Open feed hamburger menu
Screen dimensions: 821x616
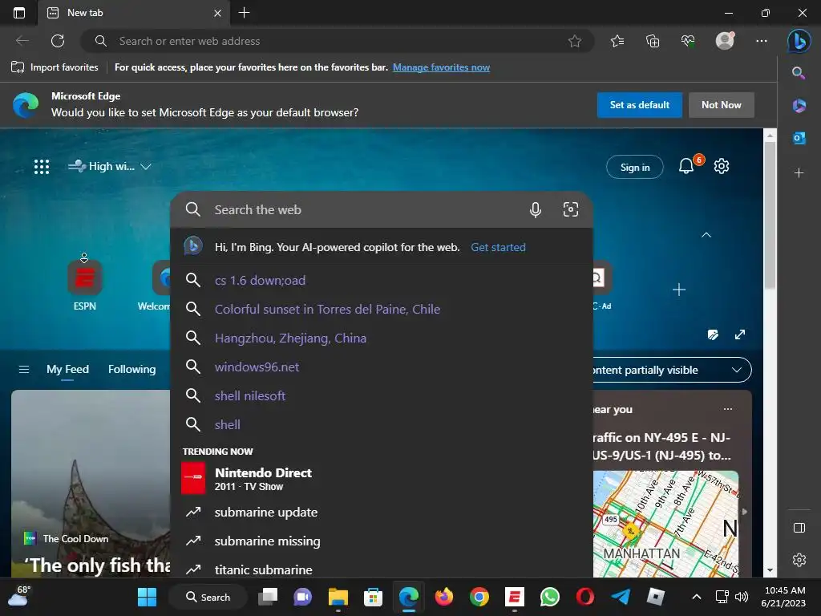(x=23, y=369)
